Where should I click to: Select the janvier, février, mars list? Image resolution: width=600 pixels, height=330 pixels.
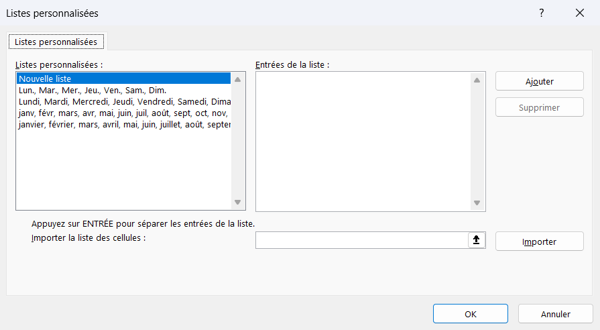pyautogui.click(x=123, y=125)
